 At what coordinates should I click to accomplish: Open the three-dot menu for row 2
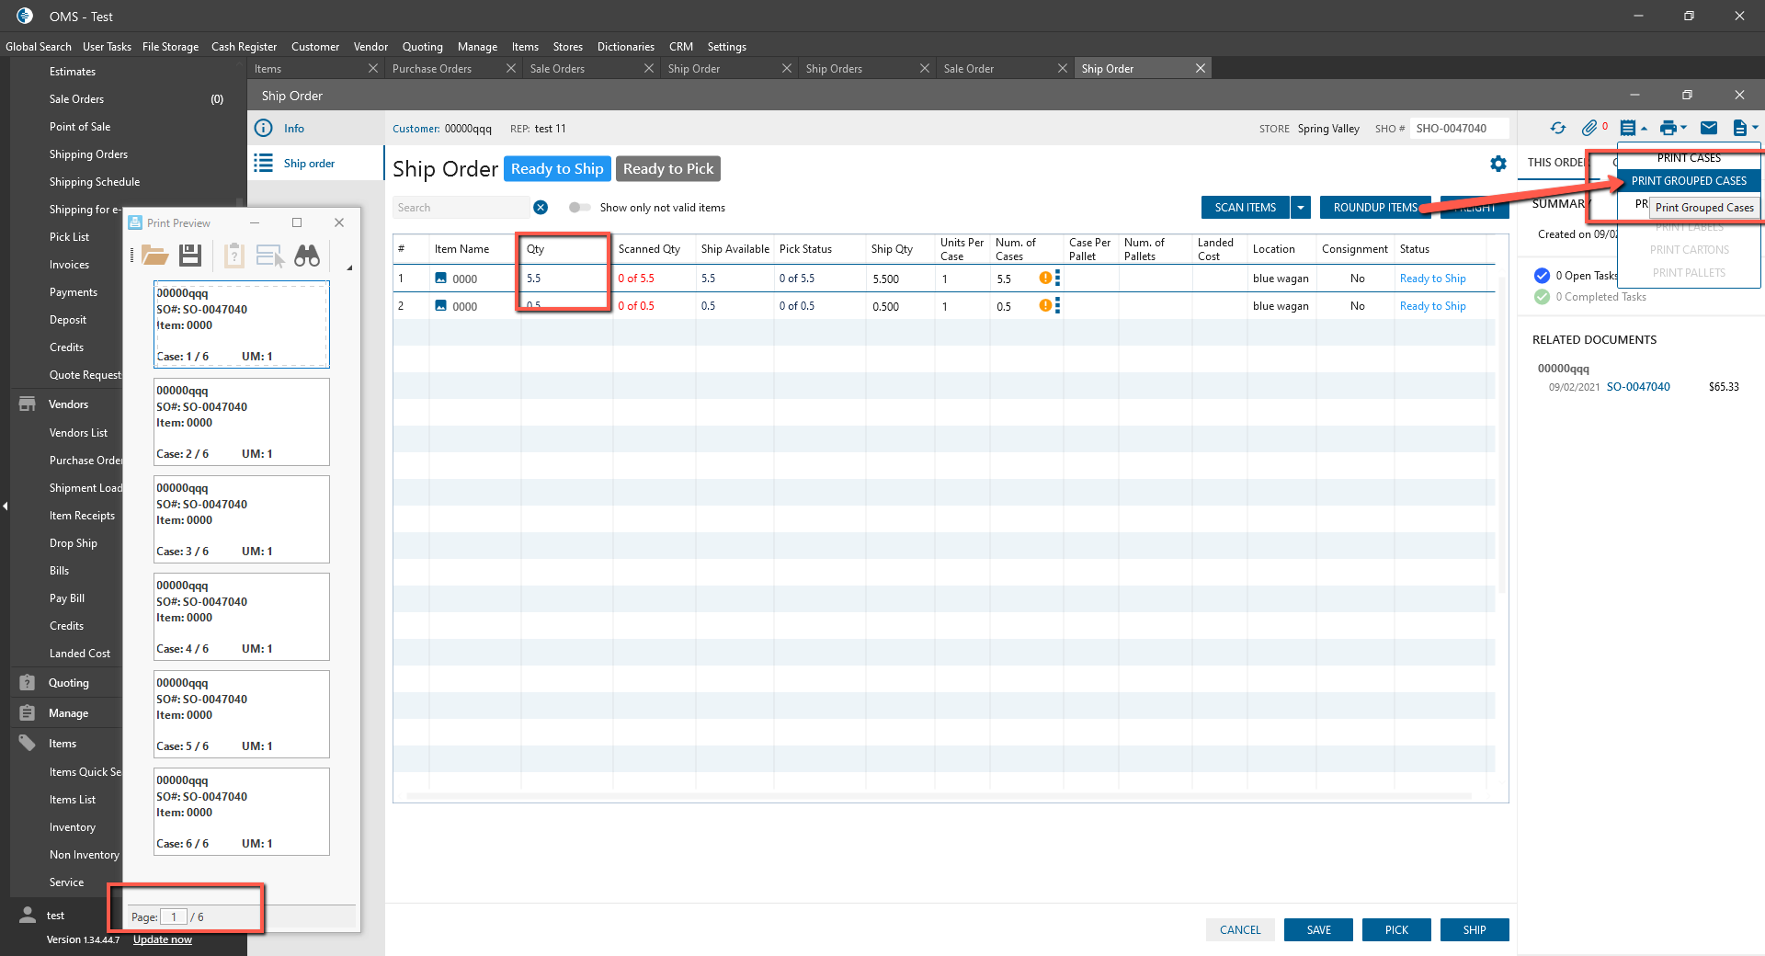click(1058, 306)
